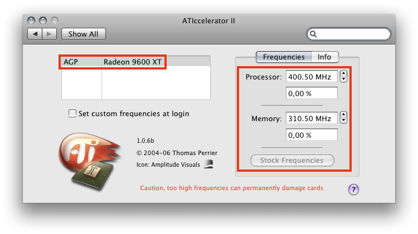Click the red caution warning text
Image resolution: width=418 pixels, height=234 pixels.
pyautogui.click(x=232, y=188)
